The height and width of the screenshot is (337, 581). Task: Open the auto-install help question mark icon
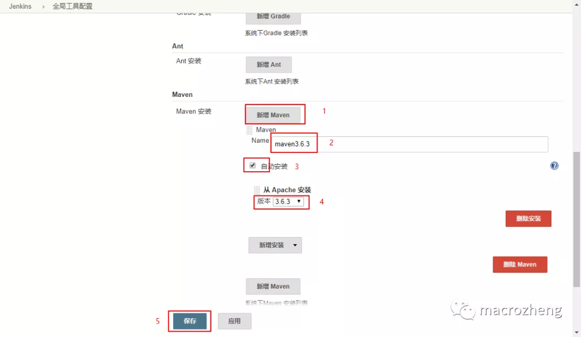coord(554,166)
